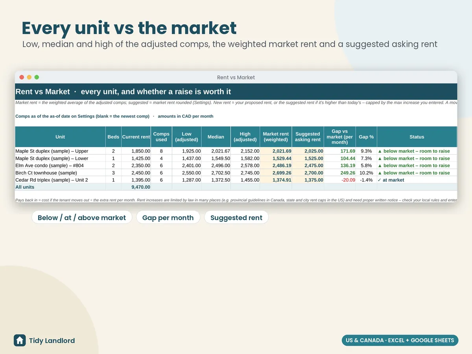Click the 'High (adjusted)' column header
This screenshot has height=354, width=472.
click(x=245, y=137)
